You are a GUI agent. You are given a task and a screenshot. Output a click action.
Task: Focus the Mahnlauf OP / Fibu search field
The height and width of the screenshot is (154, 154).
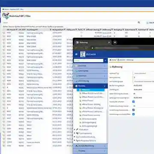(x=70, y=23)
